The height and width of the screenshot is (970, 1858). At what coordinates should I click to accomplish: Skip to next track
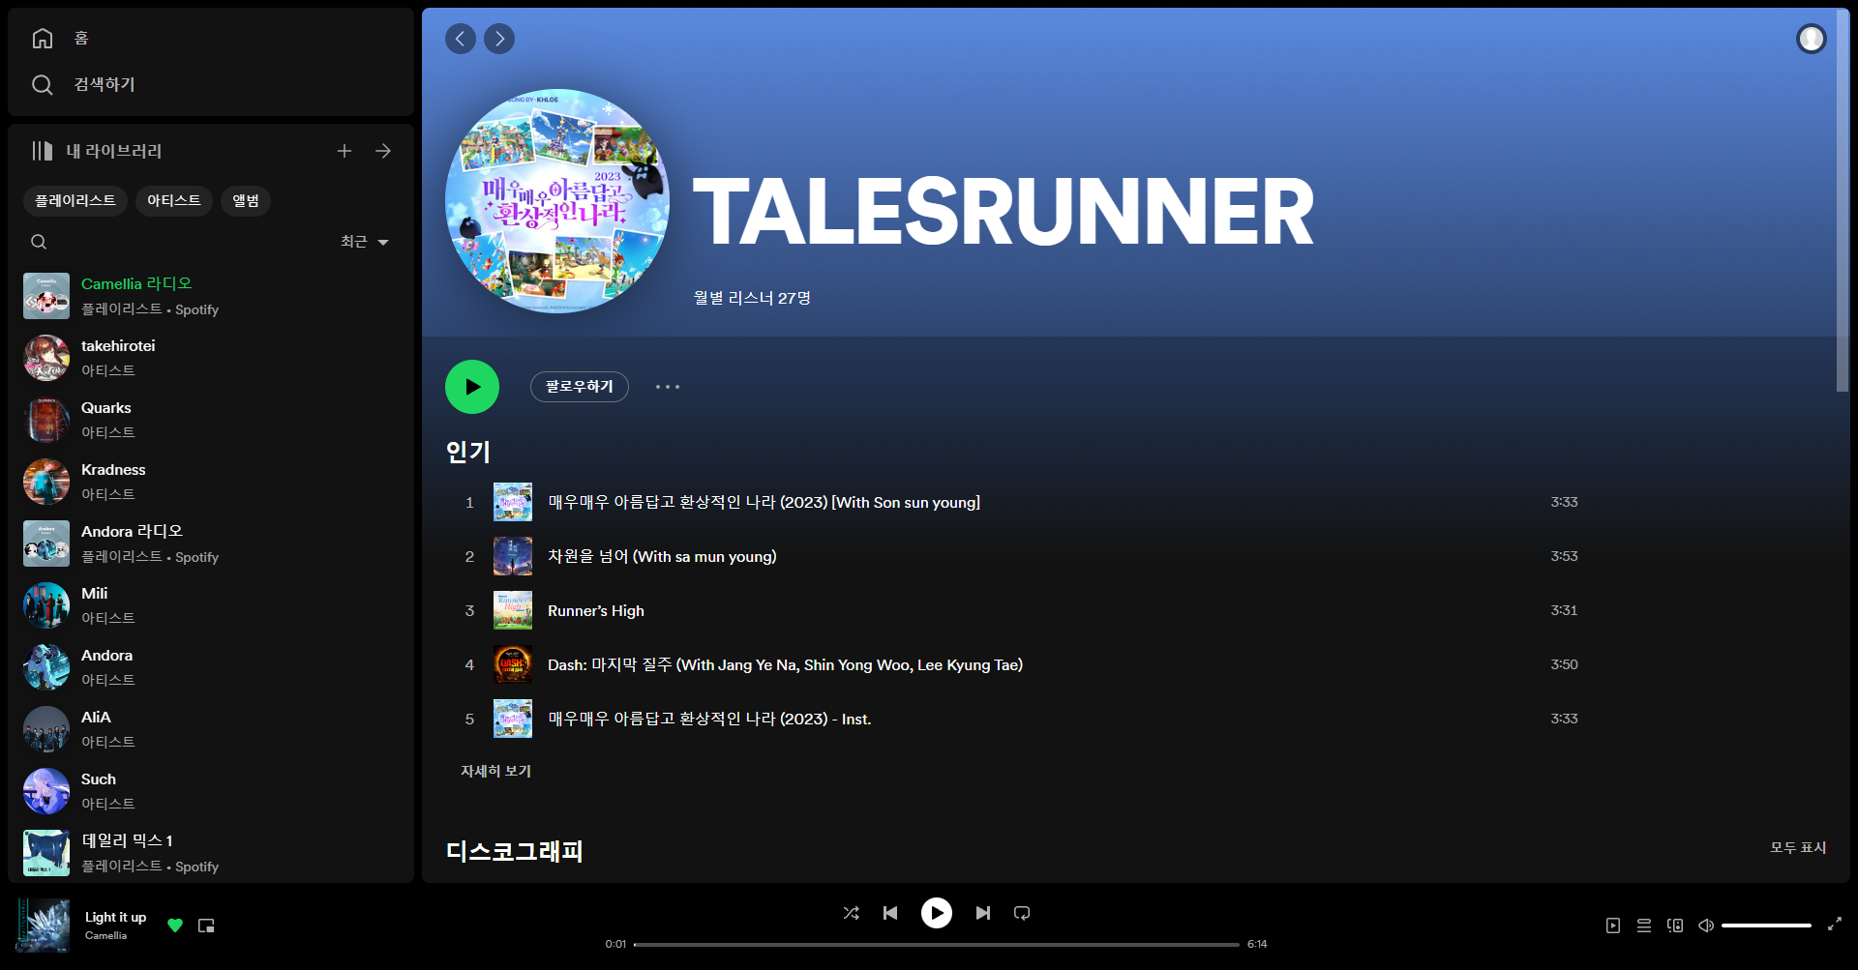point(983,913)
